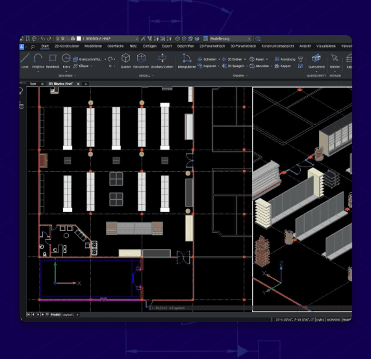
Task: Click the search magnifier icon near Start tab
Action: pos(33,47)
